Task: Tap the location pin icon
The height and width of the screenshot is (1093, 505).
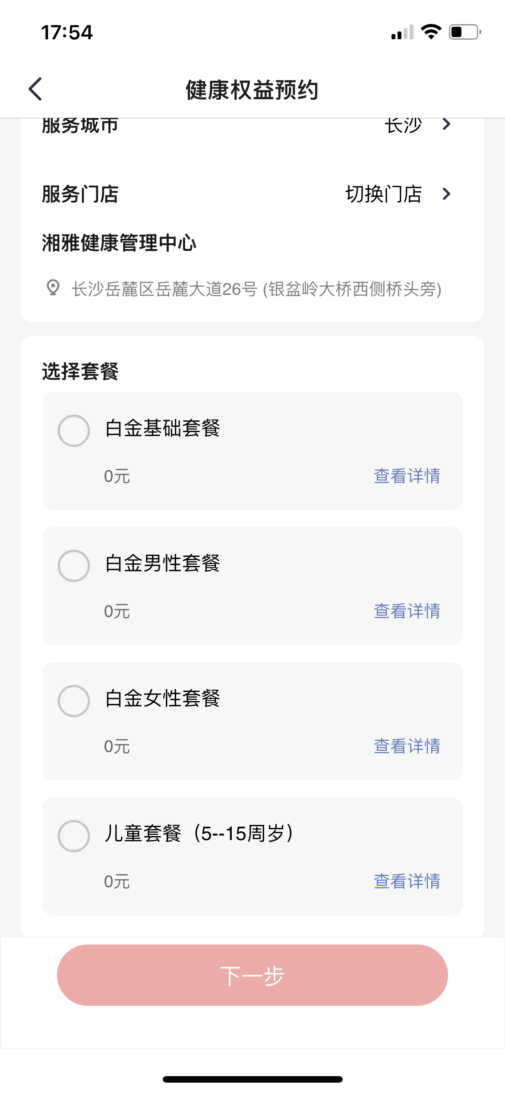Action: 53,288
